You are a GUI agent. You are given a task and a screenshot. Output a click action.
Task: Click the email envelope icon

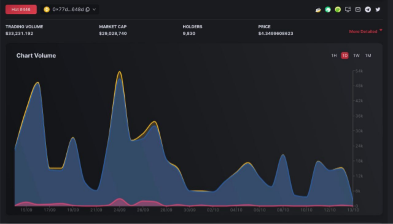click(x=358, y=9)
